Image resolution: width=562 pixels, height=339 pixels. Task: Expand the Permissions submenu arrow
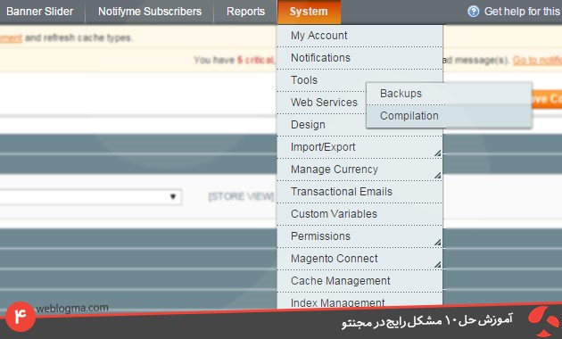click(437, 243)
